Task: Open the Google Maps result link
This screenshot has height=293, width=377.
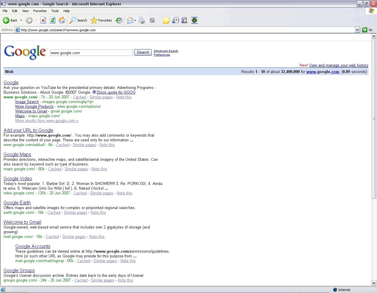Action: click(17, 154)
